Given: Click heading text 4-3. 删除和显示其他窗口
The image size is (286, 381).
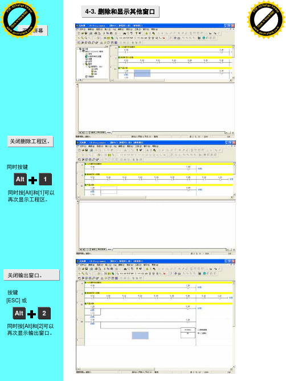Looking at the screenshot, I should [120, 11].
